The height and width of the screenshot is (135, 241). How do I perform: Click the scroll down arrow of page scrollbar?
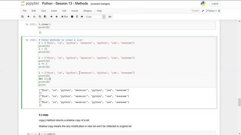tap(239, 133)
